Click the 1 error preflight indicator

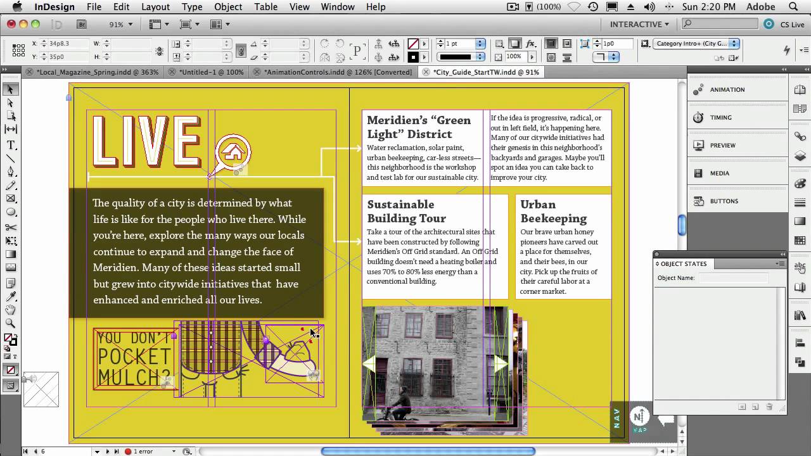pyautogui.click(x=141, y=452)
